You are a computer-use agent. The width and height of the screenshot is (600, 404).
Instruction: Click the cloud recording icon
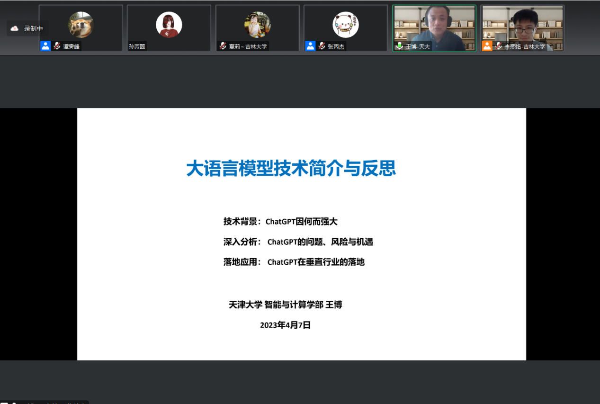coord(15,28)
